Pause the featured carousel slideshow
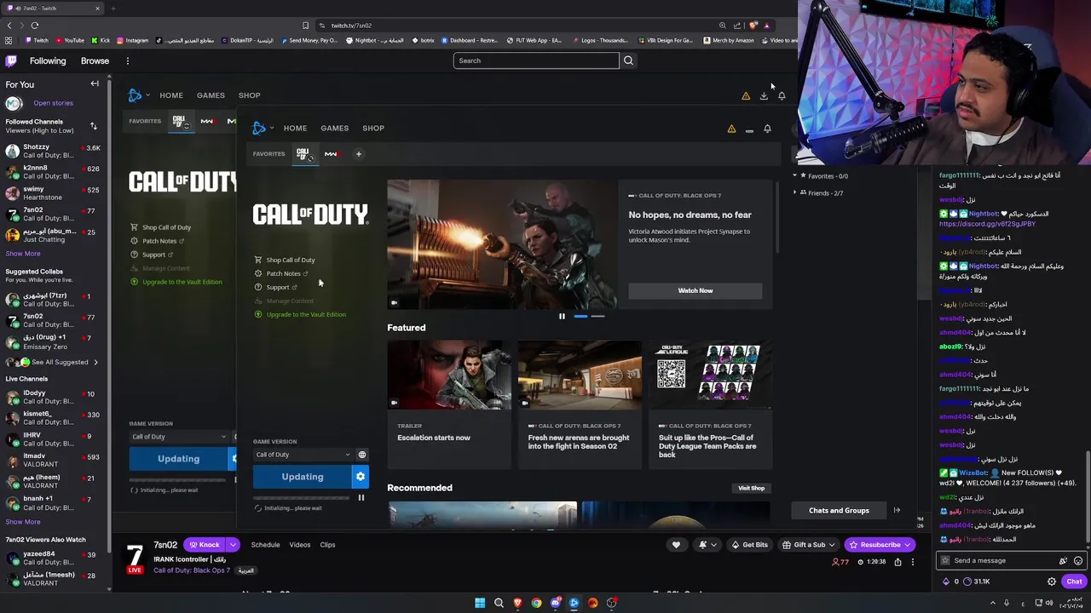The image size is (1091, 613). tap(562, 317)
